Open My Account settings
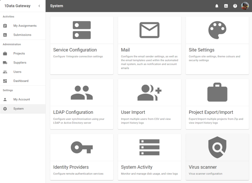Screen dimensions: 252x183 coord(22,99)
